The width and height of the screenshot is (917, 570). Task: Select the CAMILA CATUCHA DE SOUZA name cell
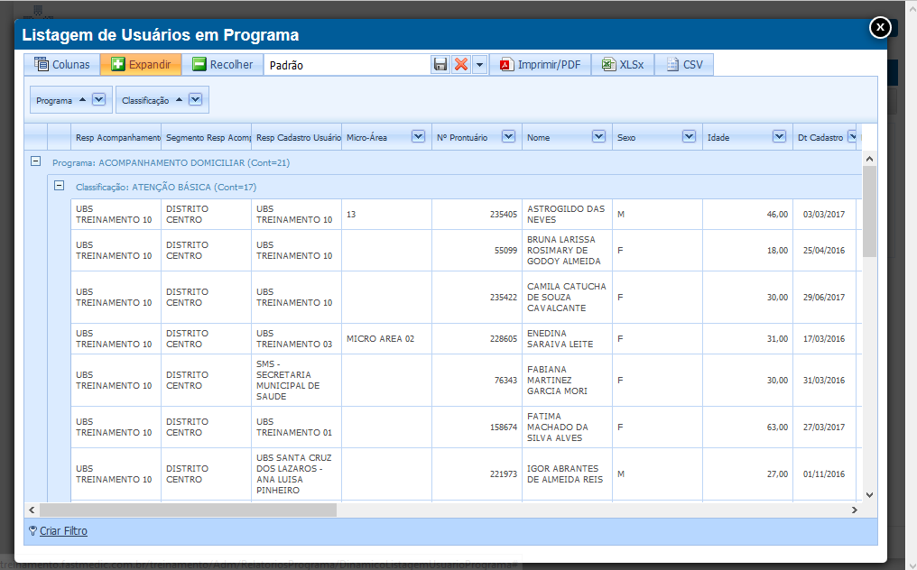tap(567, 297)
